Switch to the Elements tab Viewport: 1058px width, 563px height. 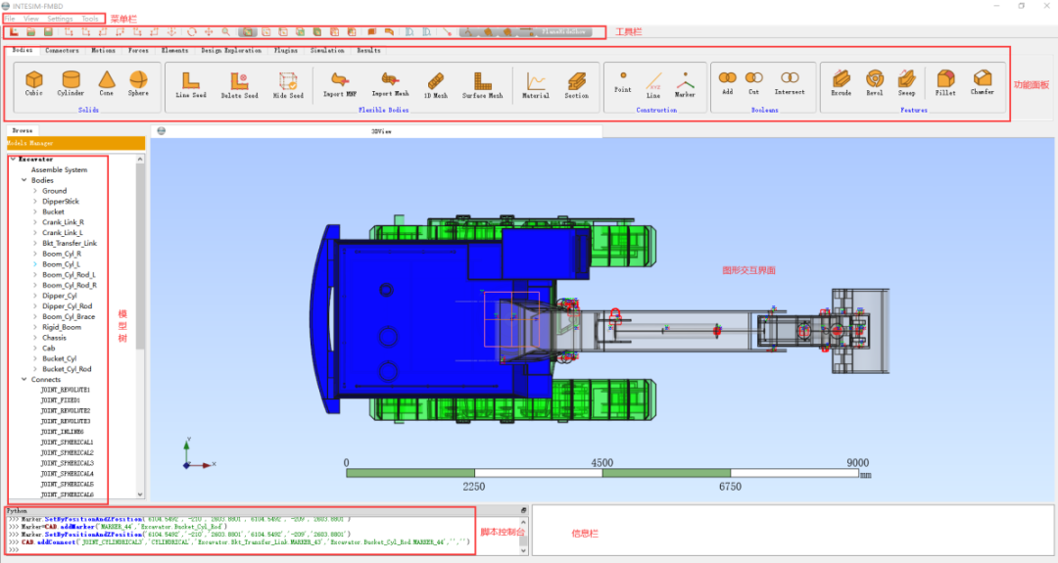pyautogui.click(x=174, y=51)
